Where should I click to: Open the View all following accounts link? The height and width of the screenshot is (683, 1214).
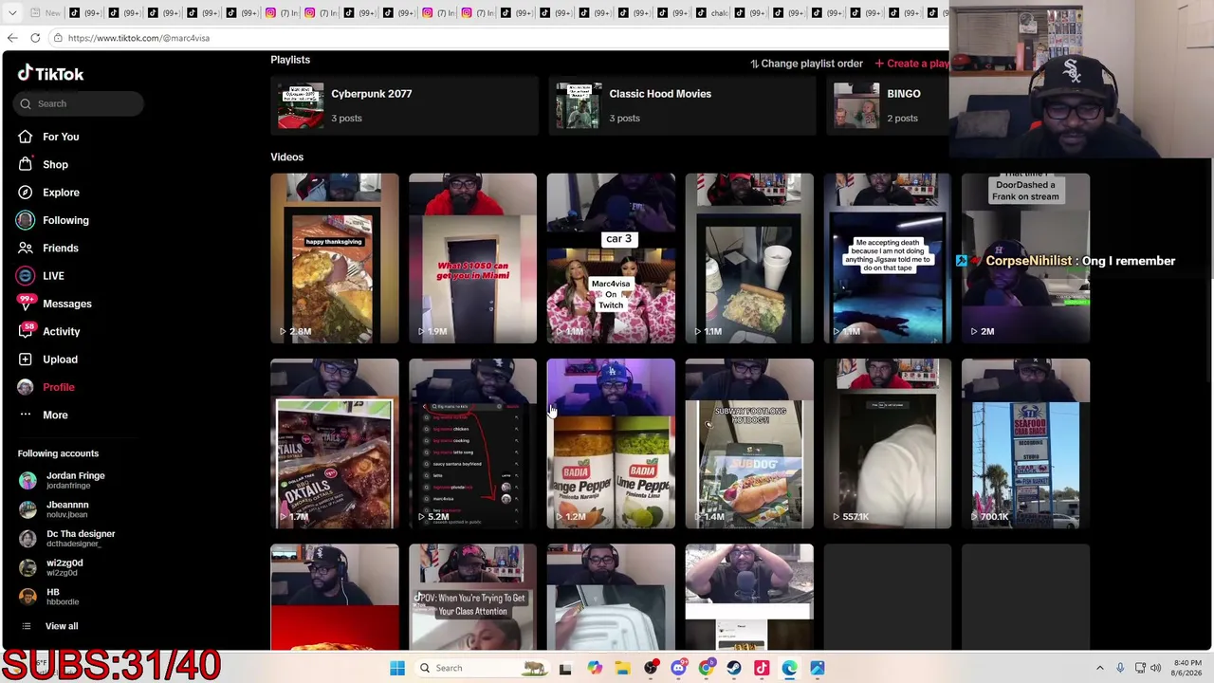pyautogui.click(x=62, y=626)
